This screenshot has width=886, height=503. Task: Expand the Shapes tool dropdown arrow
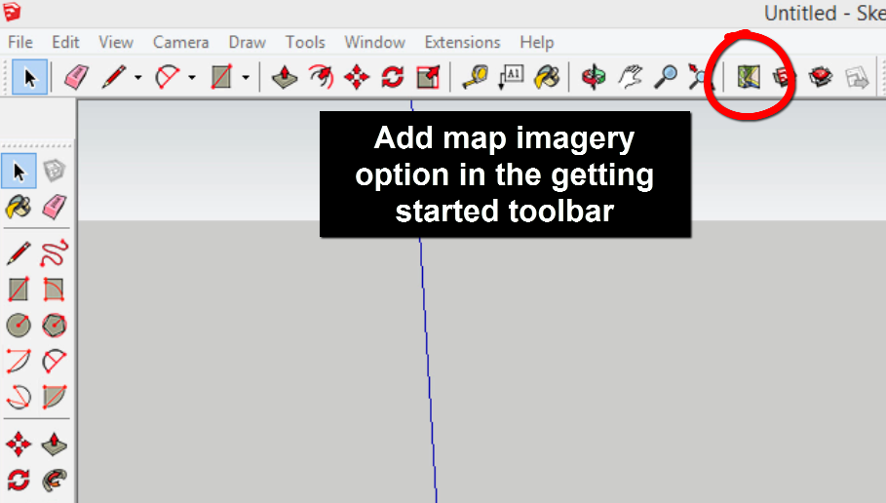tap(246, 77)
